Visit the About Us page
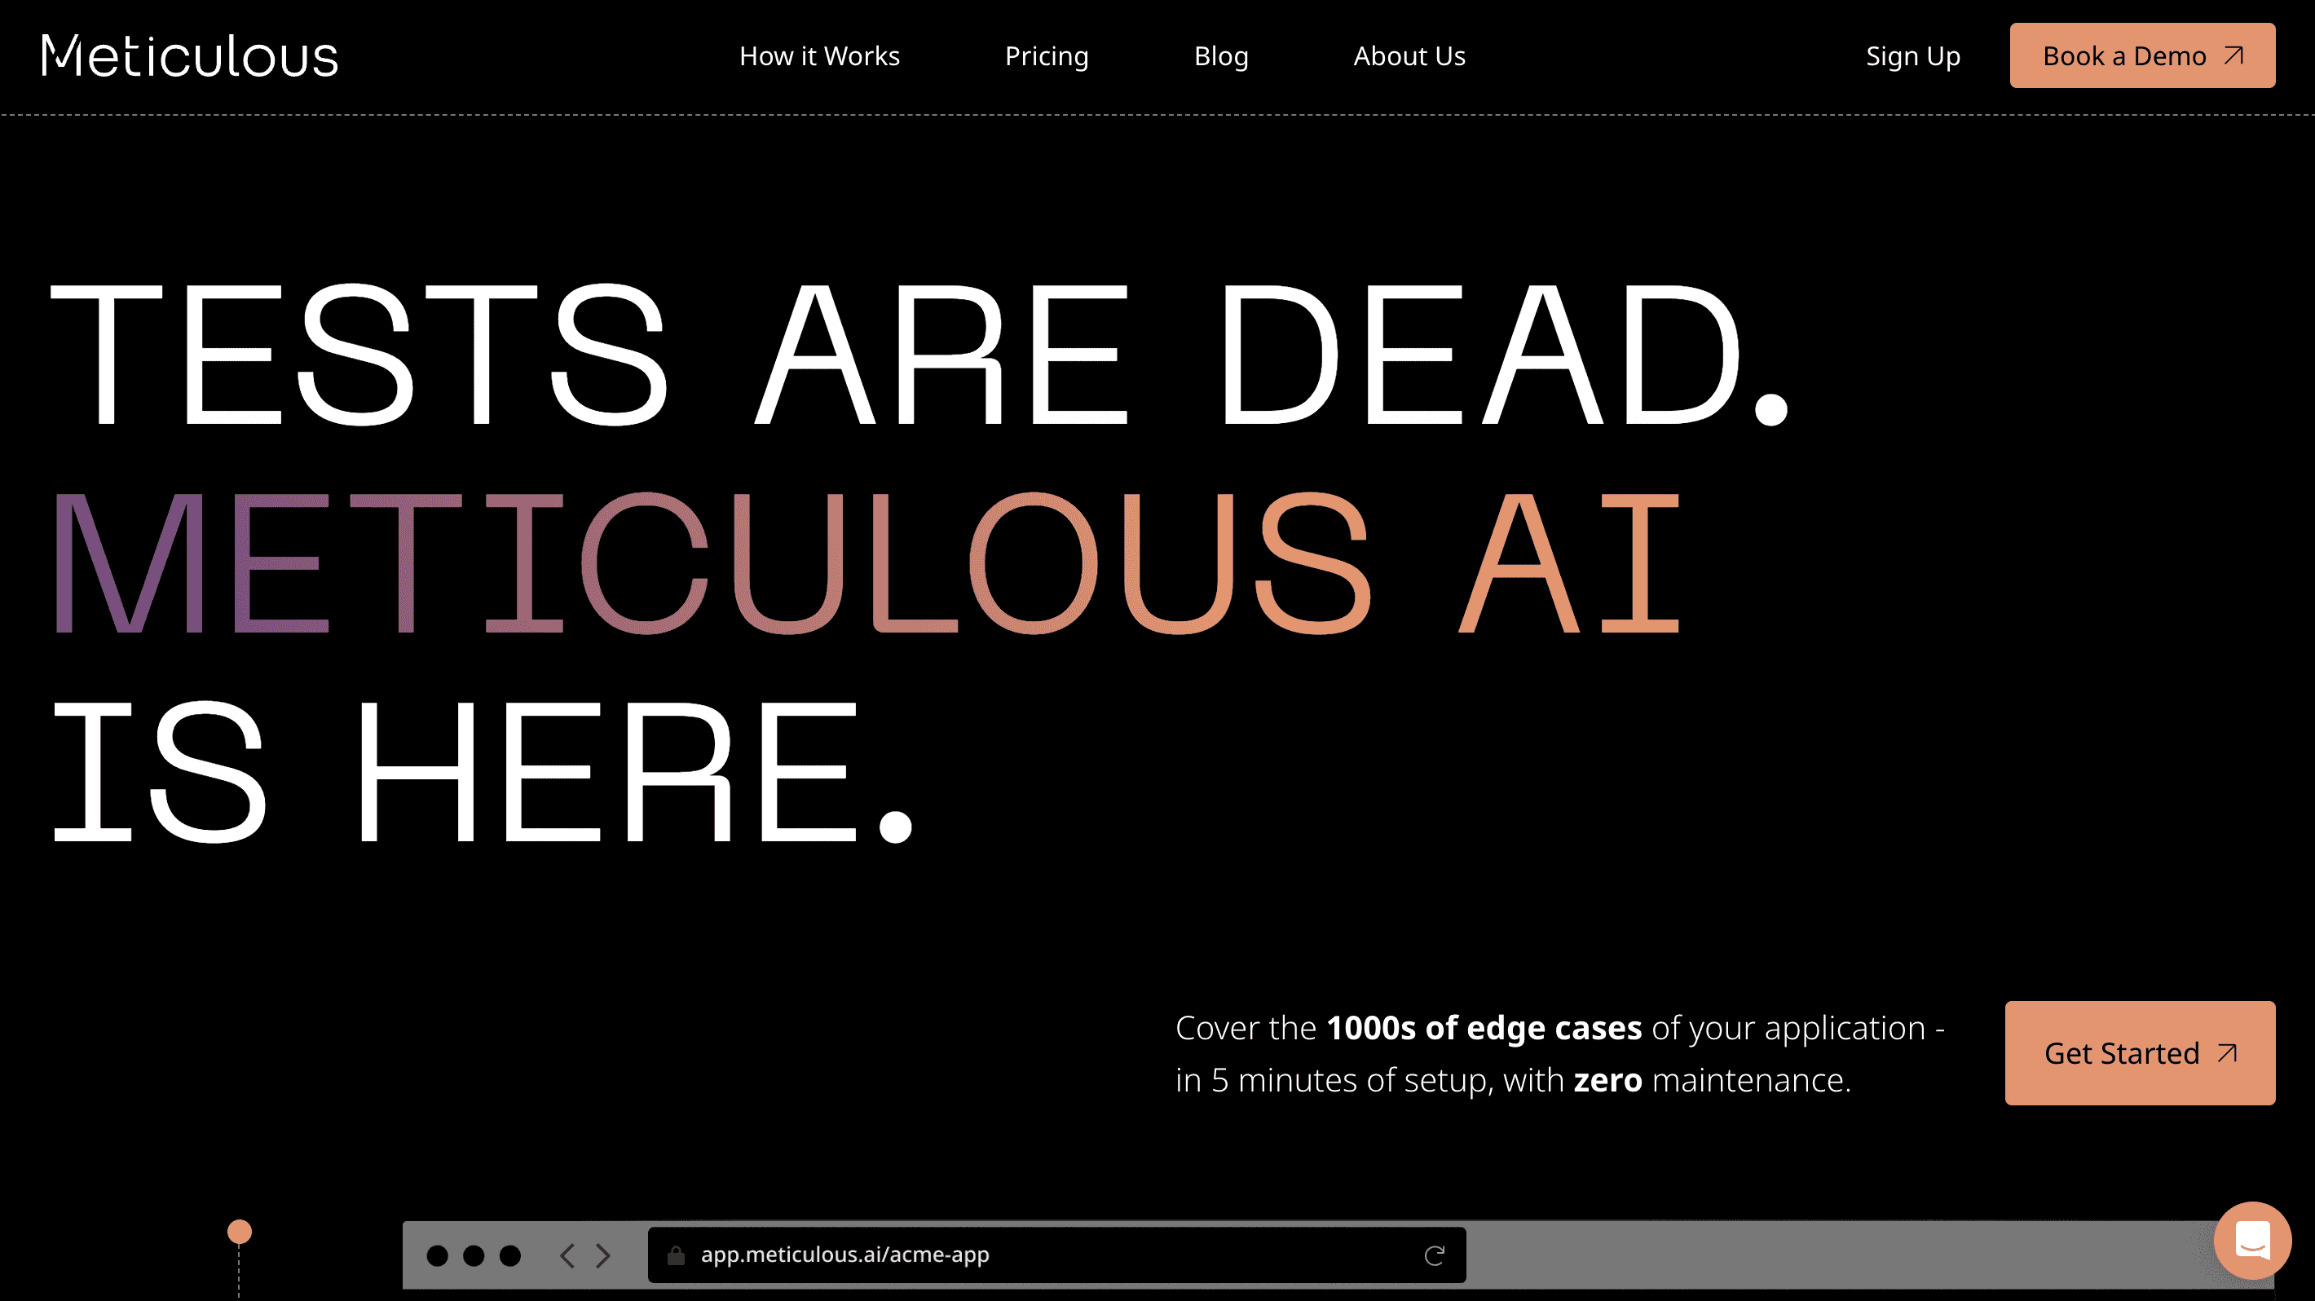 pos(1409,55)
